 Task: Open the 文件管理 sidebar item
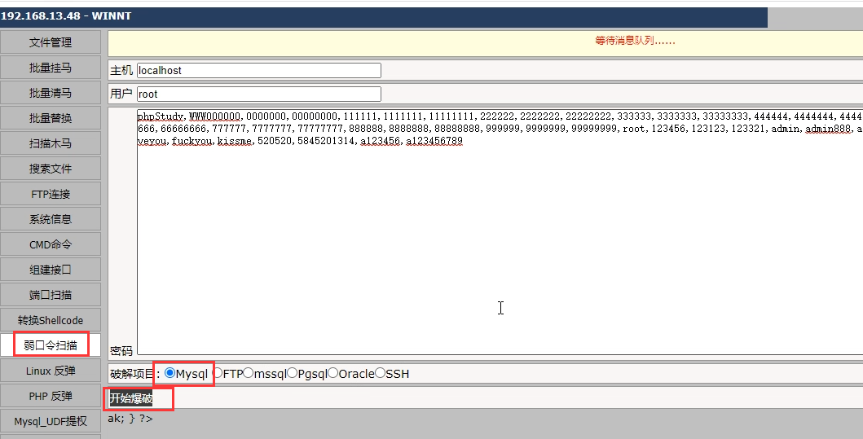51,42
